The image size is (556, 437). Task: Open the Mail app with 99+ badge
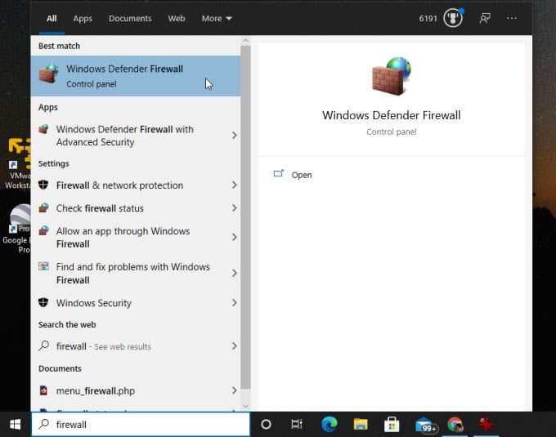(x=424, y=424)
